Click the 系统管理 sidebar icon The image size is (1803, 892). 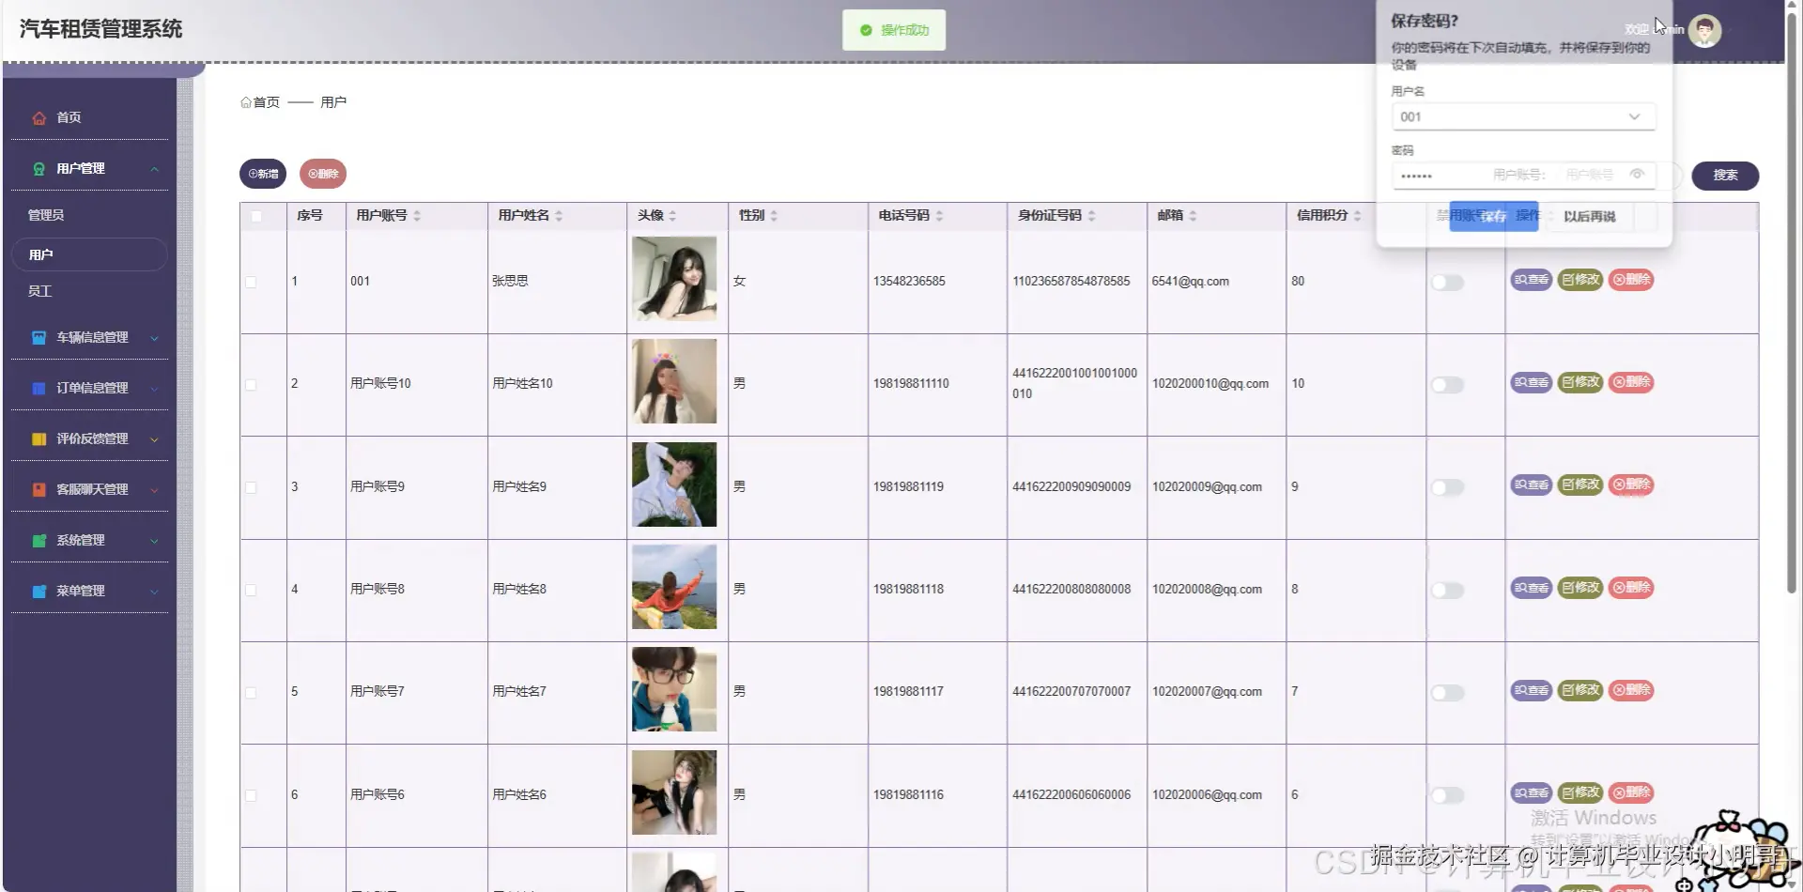pos(39,540)
